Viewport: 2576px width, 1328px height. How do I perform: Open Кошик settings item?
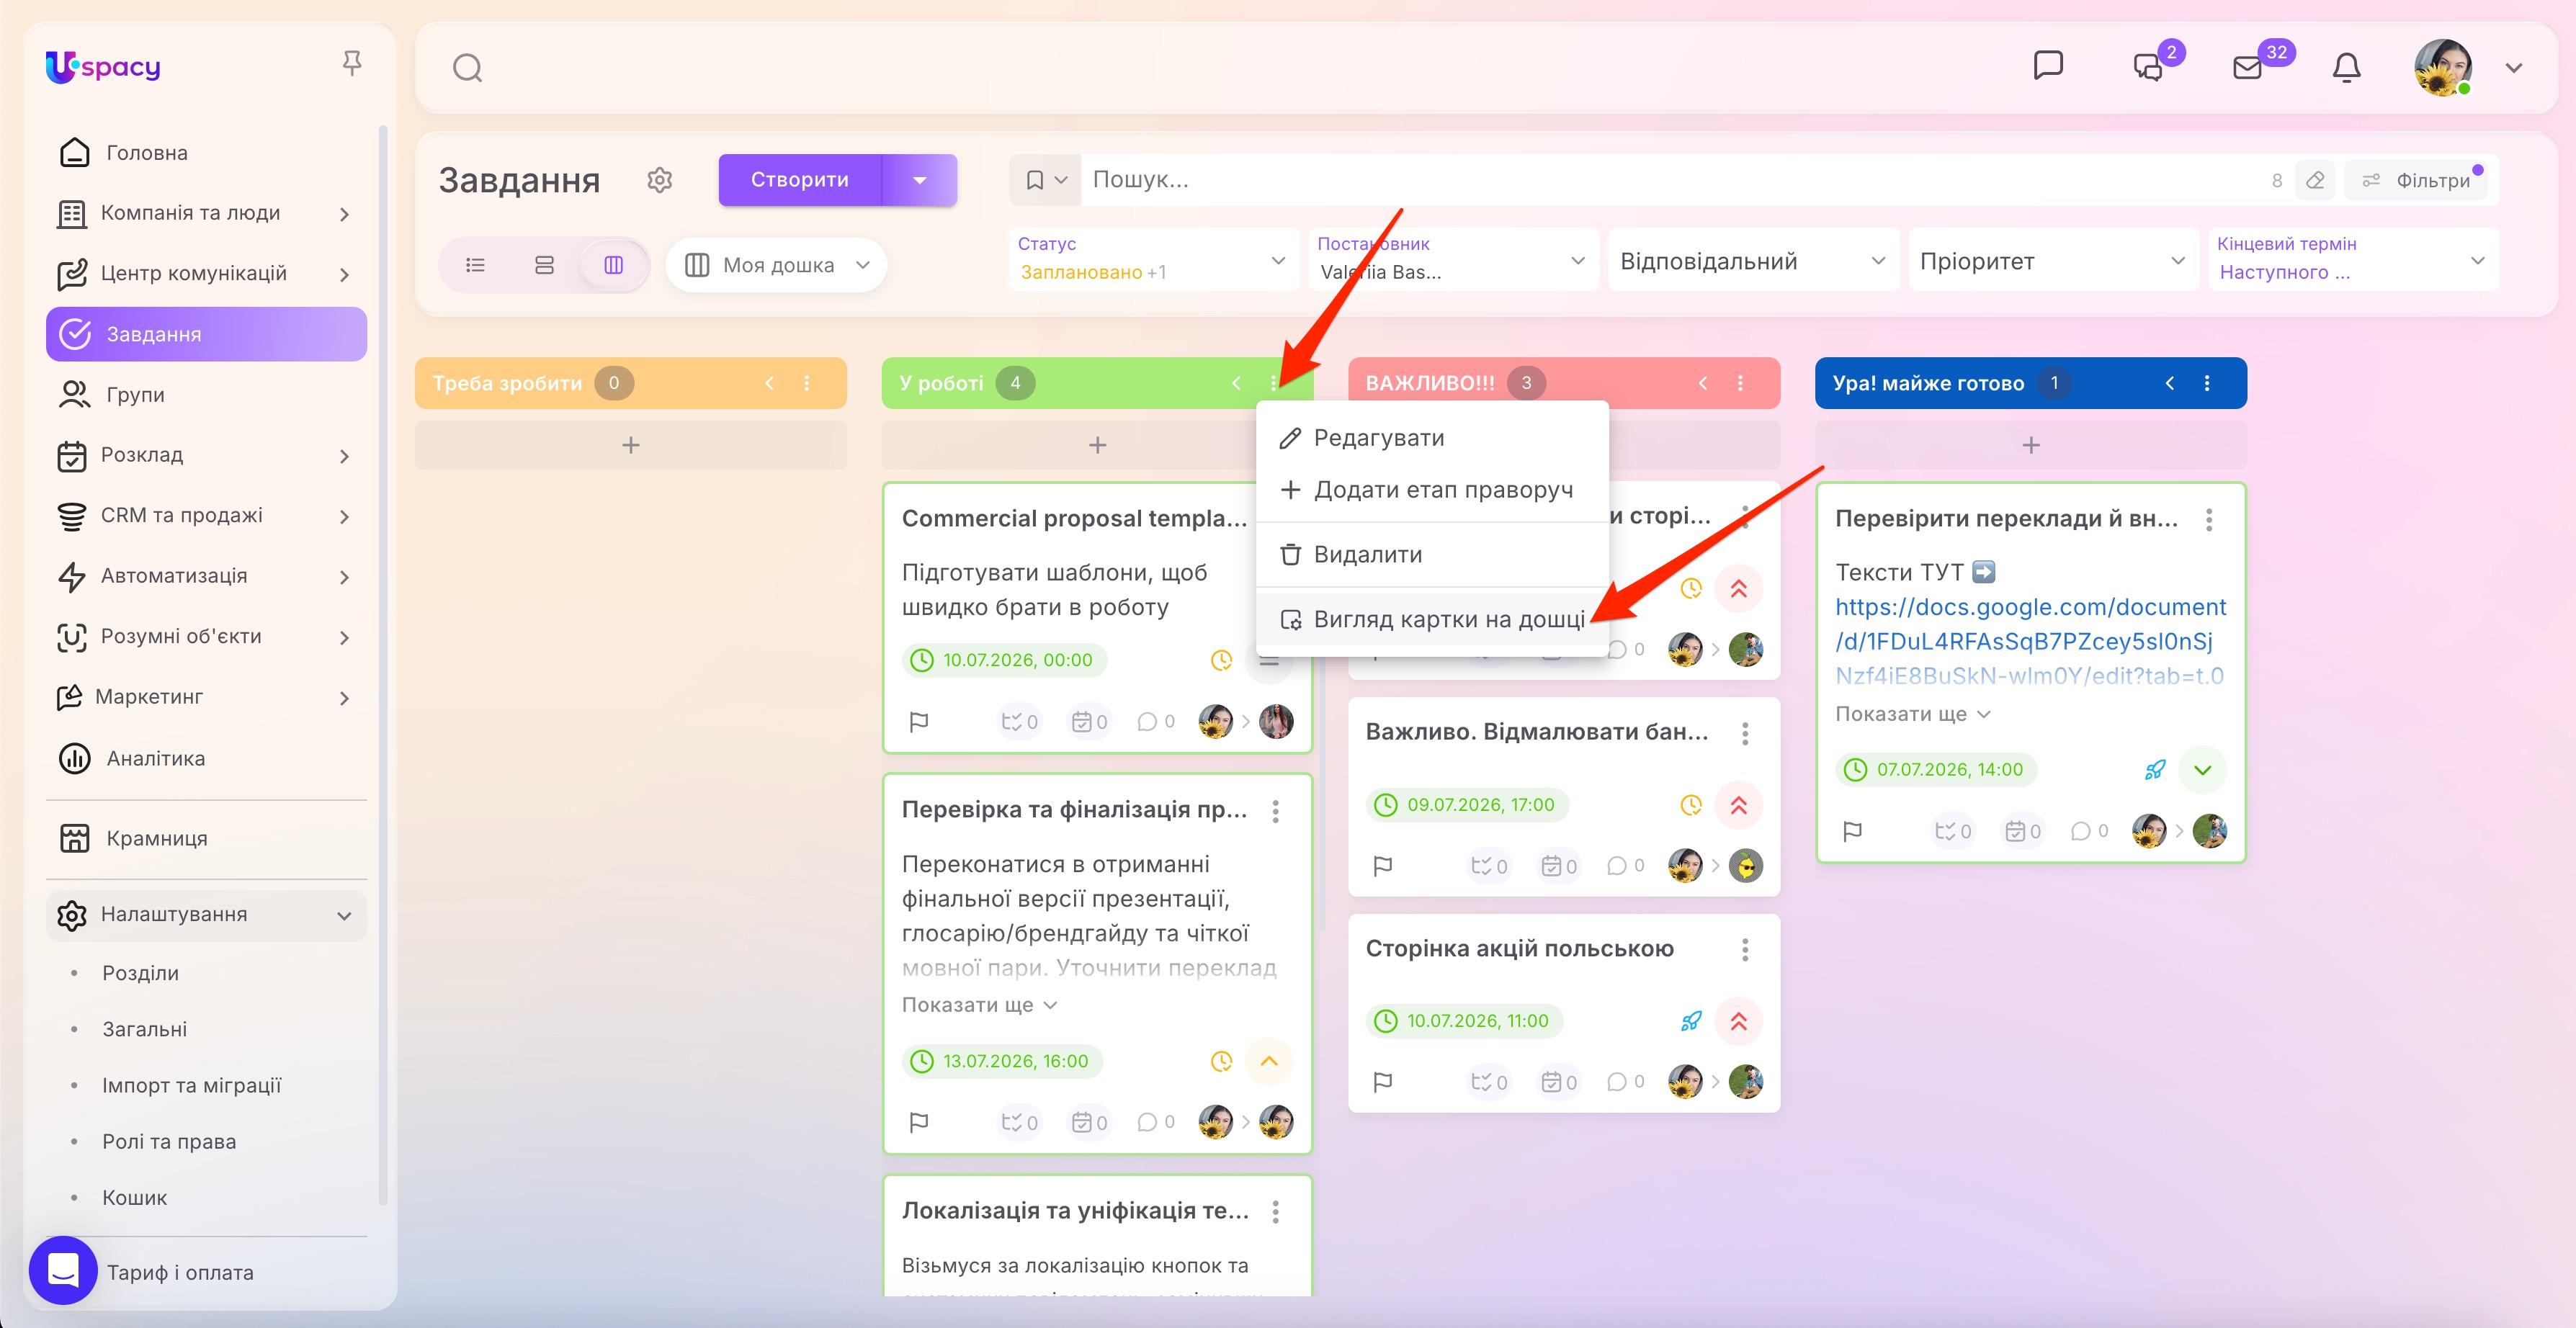134,1198
